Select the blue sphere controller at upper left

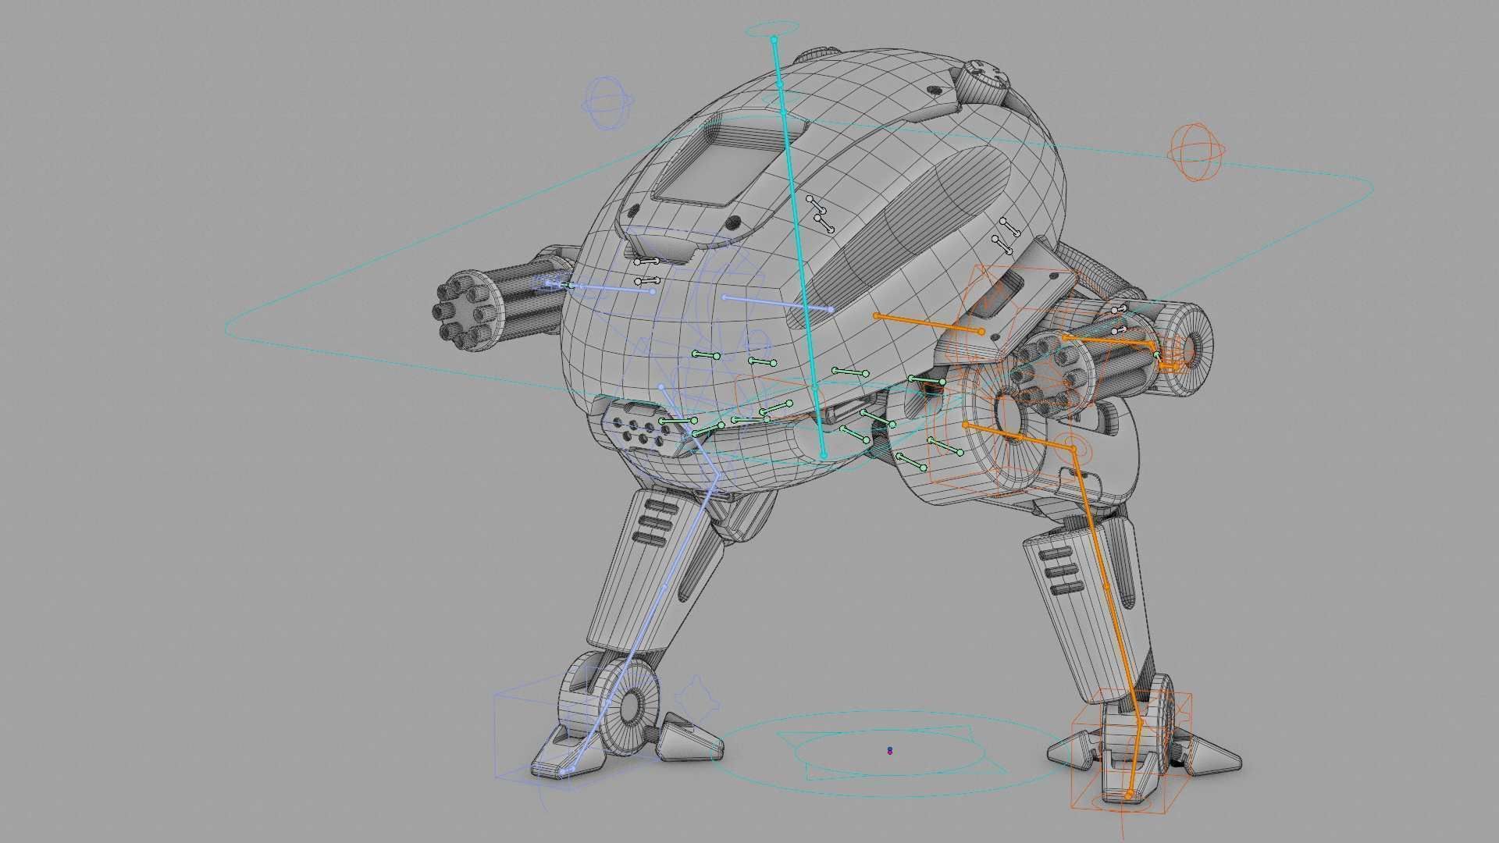point(608,102)
